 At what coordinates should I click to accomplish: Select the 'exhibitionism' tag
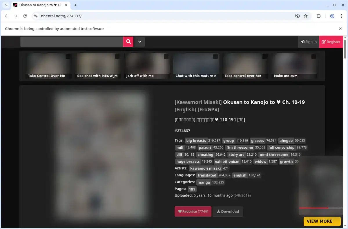233,161
